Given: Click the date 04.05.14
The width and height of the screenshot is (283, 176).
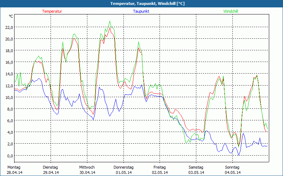Looking at the screenshot, I should click(233, 172).
